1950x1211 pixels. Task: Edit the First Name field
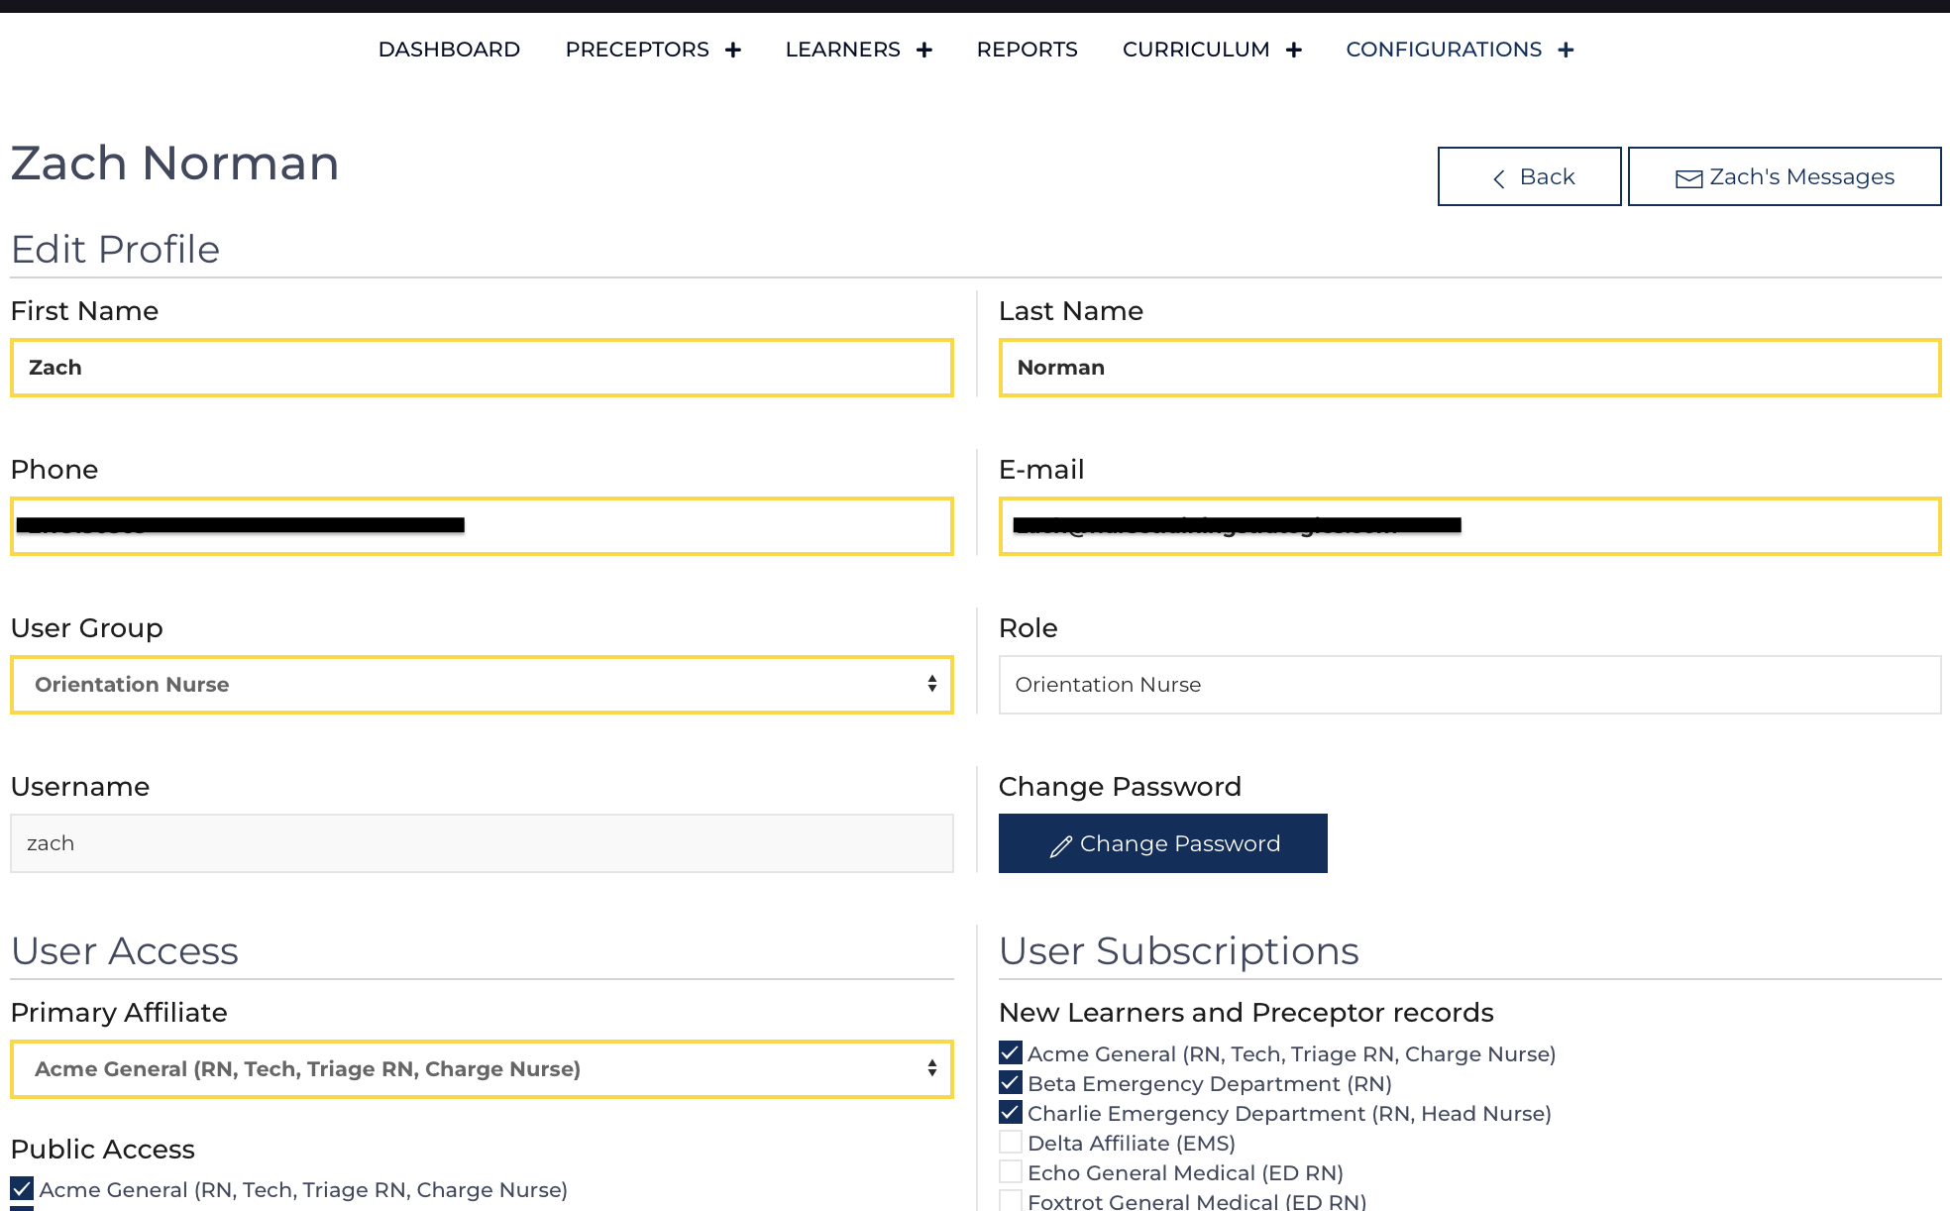[x=482, y=368]
